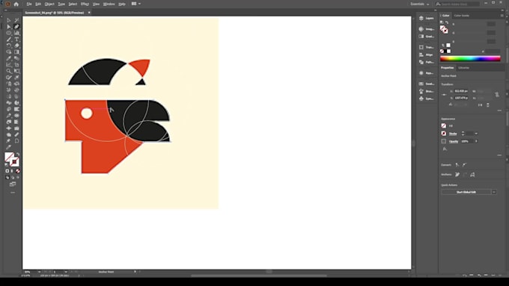
Task: Open the Brushes panel icon
Action: click(421, 91)
